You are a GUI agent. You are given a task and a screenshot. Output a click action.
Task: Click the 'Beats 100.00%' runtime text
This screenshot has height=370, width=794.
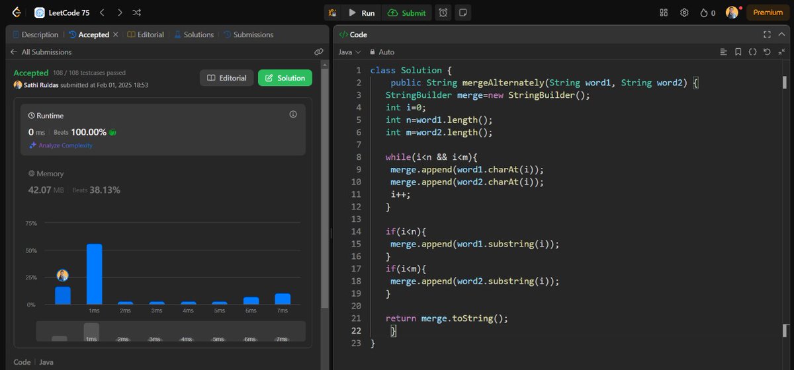(x=80, y=132)
